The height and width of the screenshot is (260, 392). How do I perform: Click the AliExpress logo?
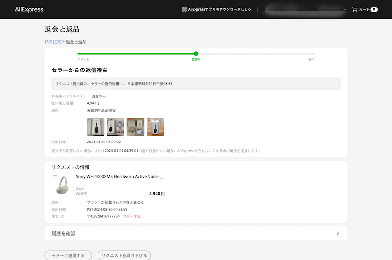[x=29, y=9]
